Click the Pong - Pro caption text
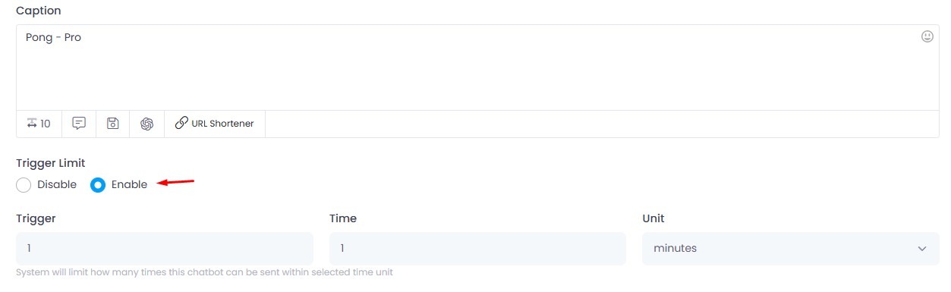The height and width of the screenshot is (292, 951). coord(53,37)
